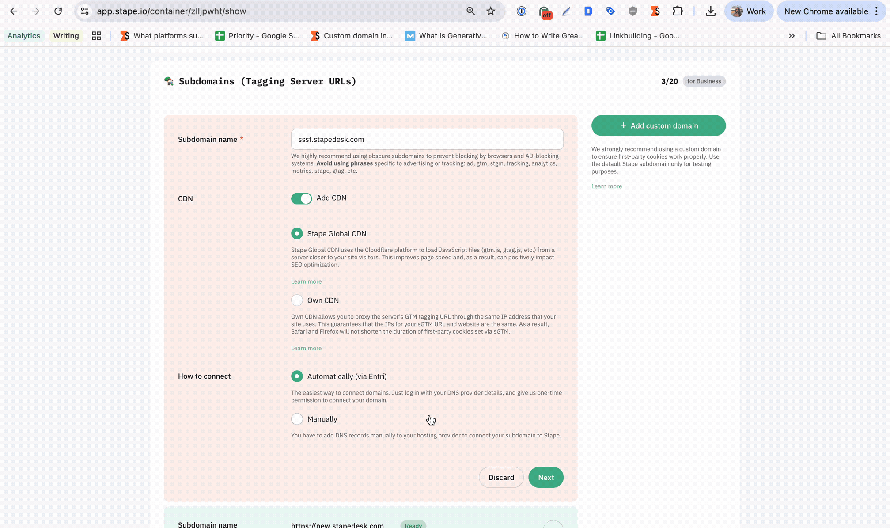890x528 pixels.
Task: Expand hidden bookmarks chevron
Action: point(792,36)
